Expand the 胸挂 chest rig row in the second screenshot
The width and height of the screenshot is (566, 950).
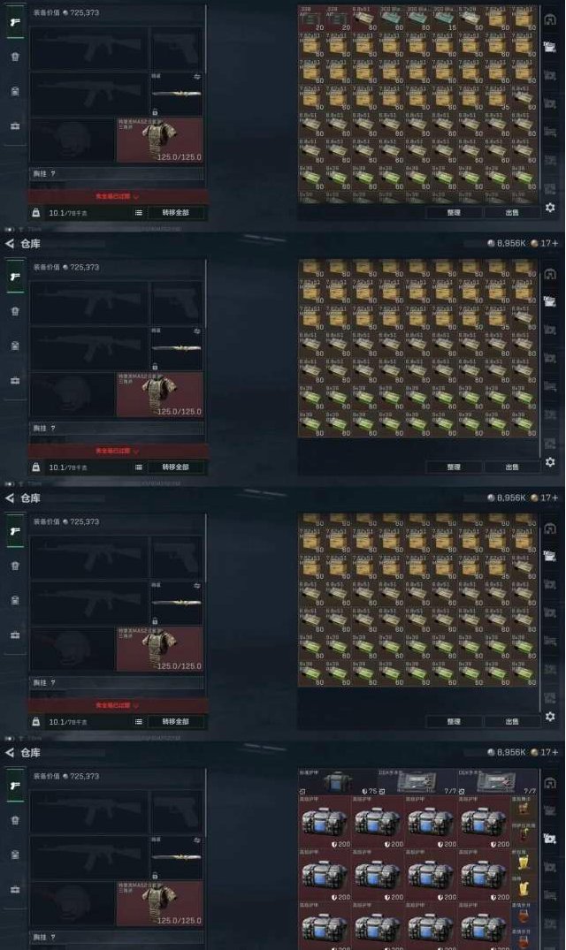tap(118, 429)
